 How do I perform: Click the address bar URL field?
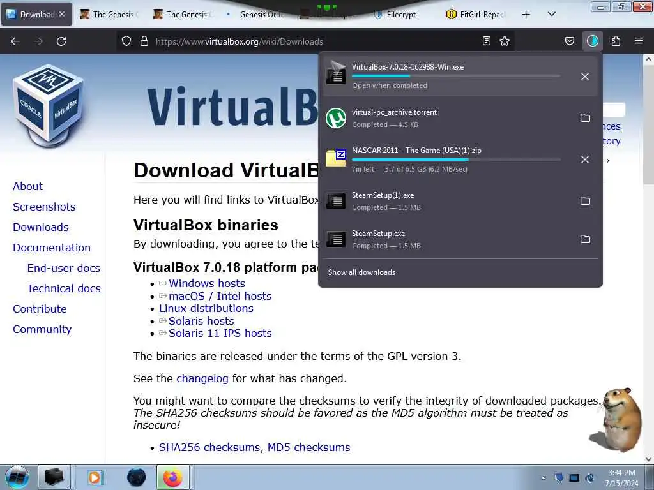point(317,41)
